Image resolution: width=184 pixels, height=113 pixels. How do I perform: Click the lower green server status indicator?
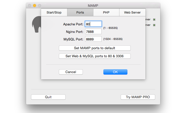point(154,25)
